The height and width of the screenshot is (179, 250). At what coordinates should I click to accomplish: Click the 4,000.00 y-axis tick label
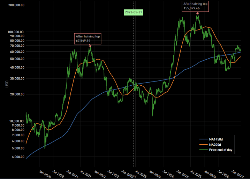pyautogui.click(x=17, y=157)
